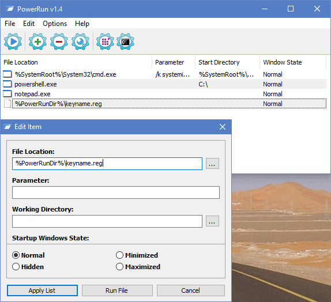
Task: Click inside the Parameter text field
Action: (116, 192)
